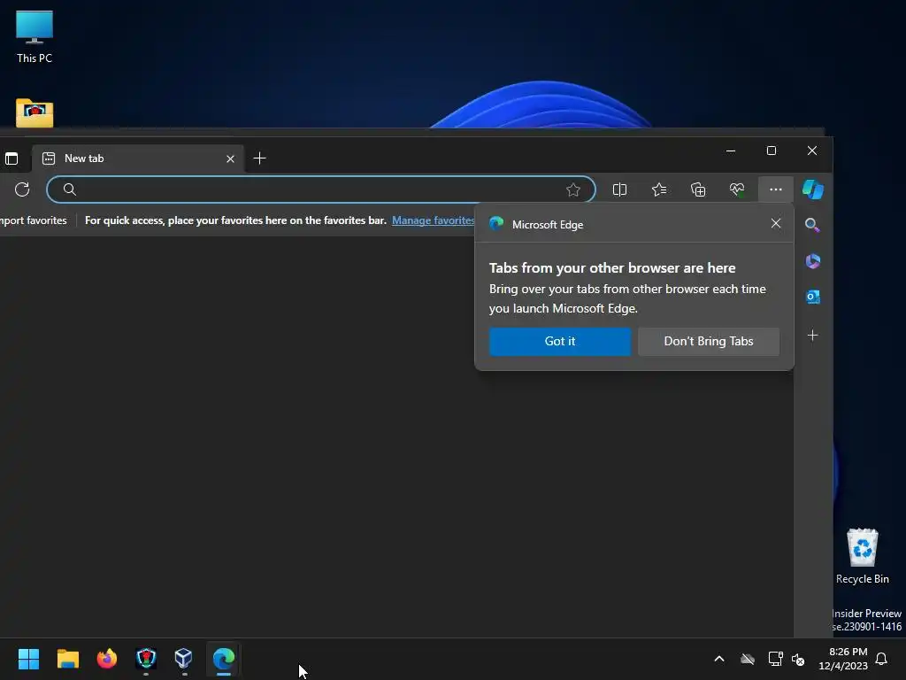Launch Firefox from the taskbar
Image resolution: width=906 pixels, height=680 pixels.
[x=107, y=659]
